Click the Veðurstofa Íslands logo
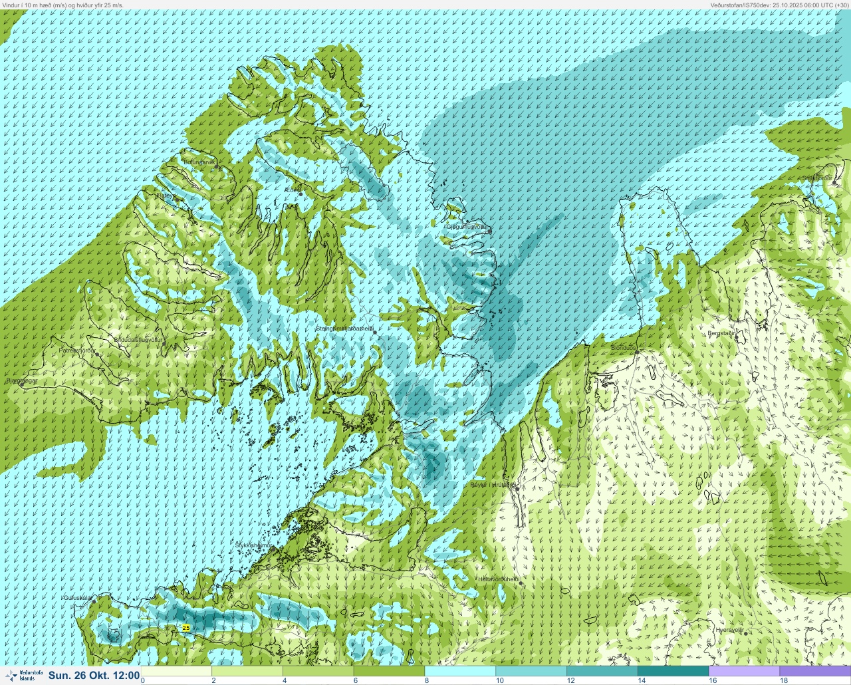 click(23, 676)
